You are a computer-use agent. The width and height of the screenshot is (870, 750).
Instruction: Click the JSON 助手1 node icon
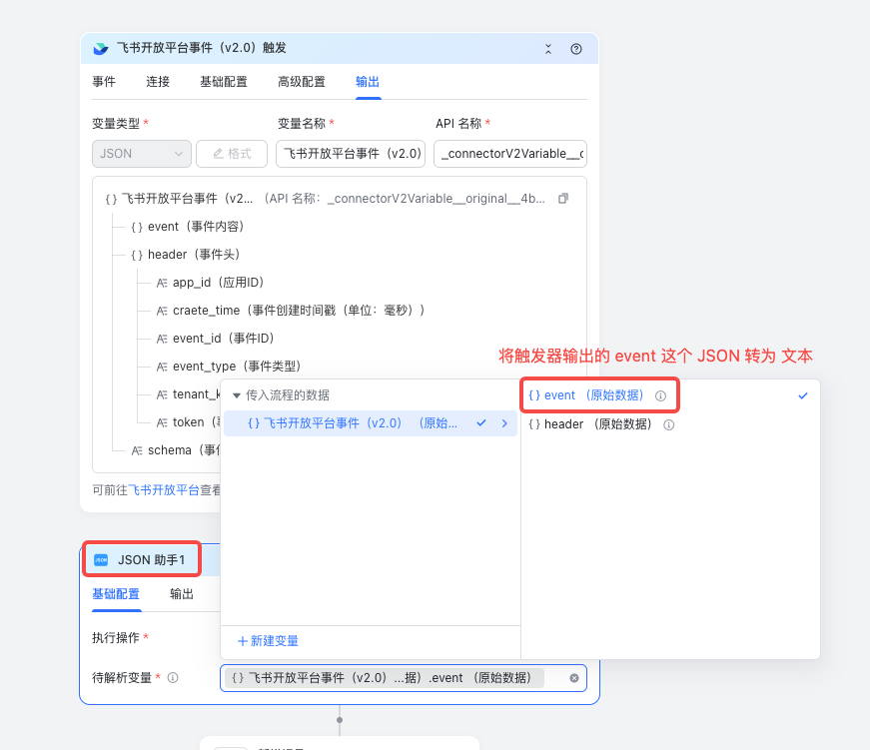101,559
